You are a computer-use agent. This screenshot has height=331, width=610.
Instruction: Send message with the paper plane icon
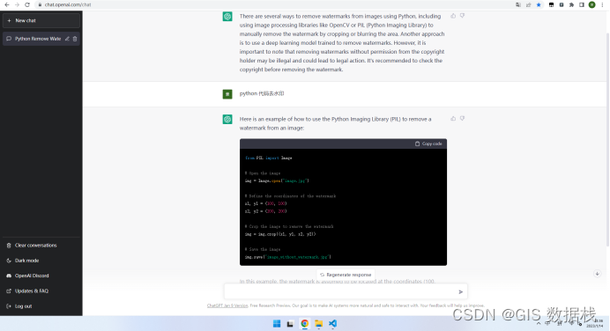(x=461, y=291)
